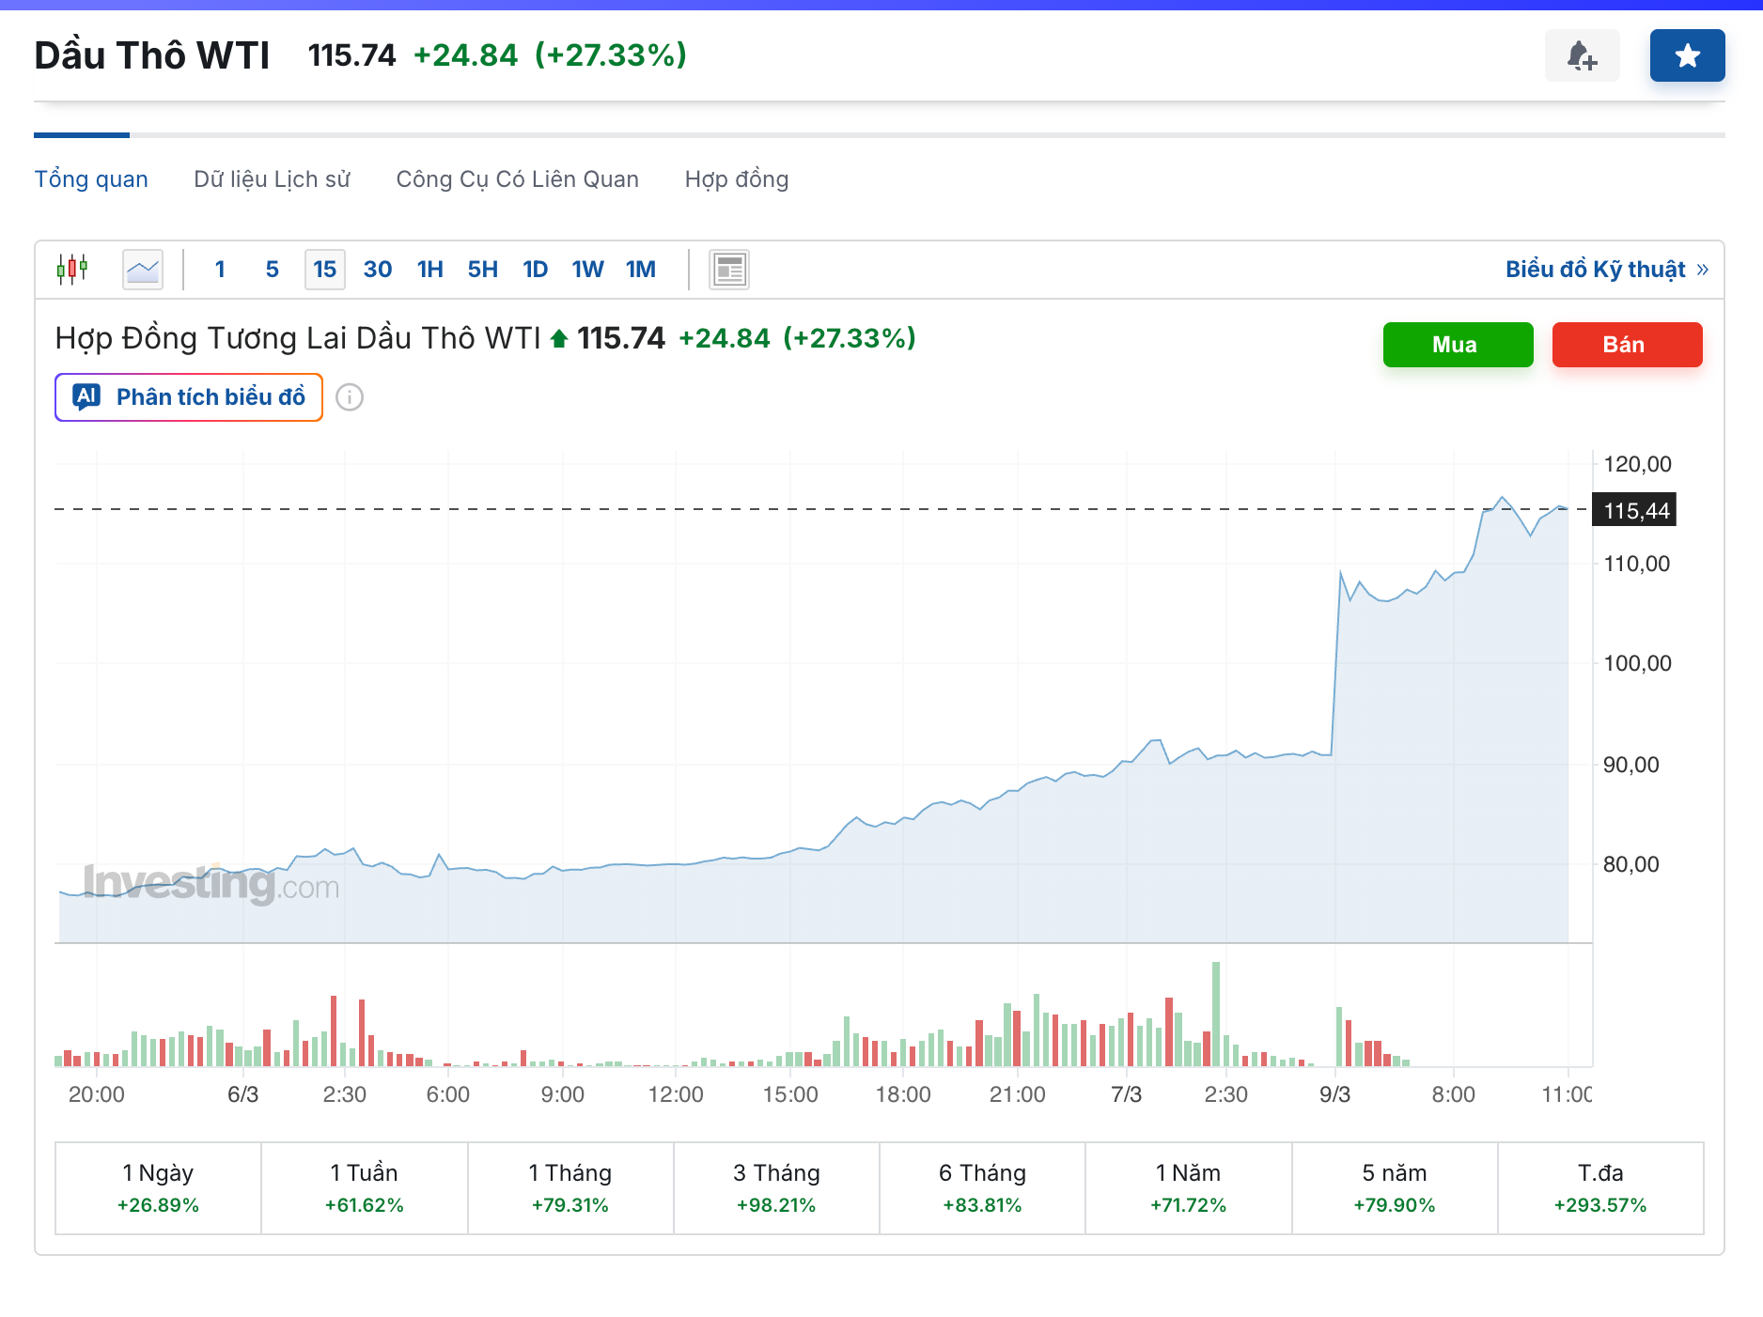The width and height of the screenshot is (1763, 1317).
Task: Open the Hợp đồng tab
Action: coord(736,179)
